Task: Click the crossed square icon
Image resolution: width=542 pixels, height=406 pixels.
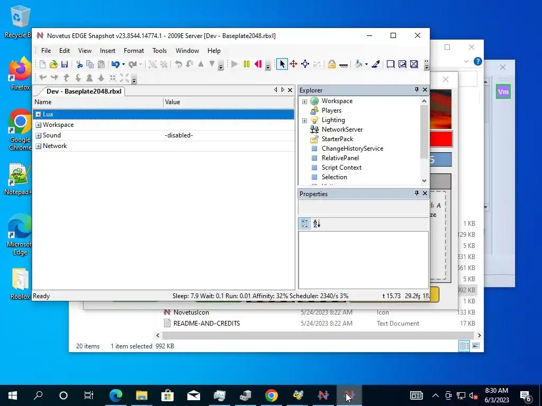Action: (x=414, y=64)
